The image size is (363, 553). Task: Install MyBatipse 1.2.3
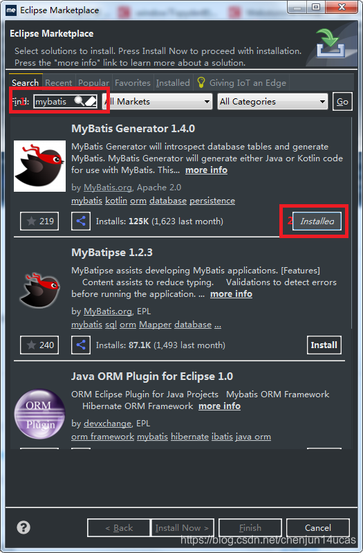click(324, 345)
